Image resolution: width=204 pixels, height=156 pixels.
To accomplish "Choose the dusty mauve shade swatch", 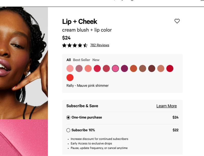I will (79, 68).
